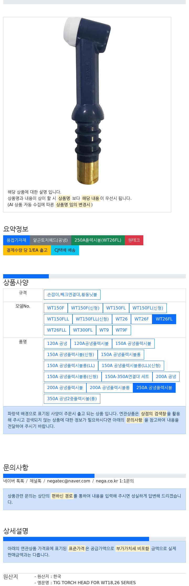
Task: Choose model WT150F
Action: (56, 308)
